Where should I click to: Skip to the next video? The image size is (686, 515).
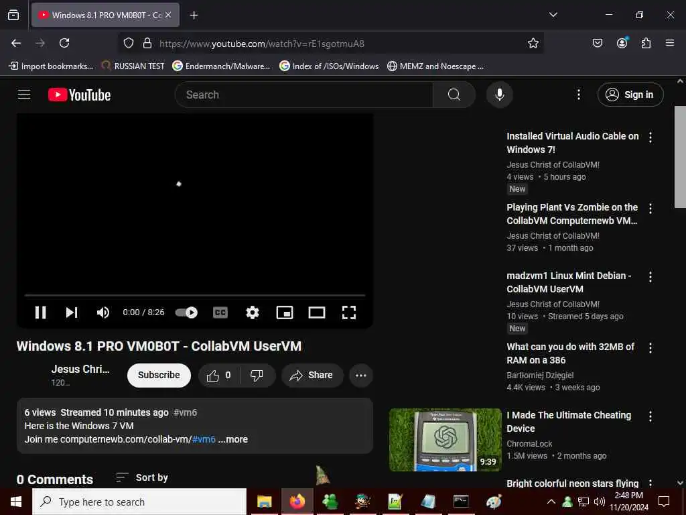coord(72,312)
